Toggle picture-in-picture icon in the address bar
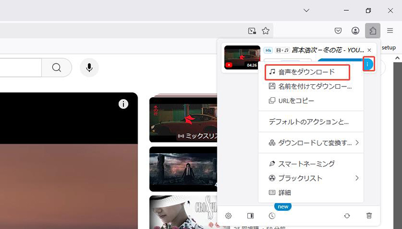This screenshot has height=229, width=402. (x=252, y=31)
